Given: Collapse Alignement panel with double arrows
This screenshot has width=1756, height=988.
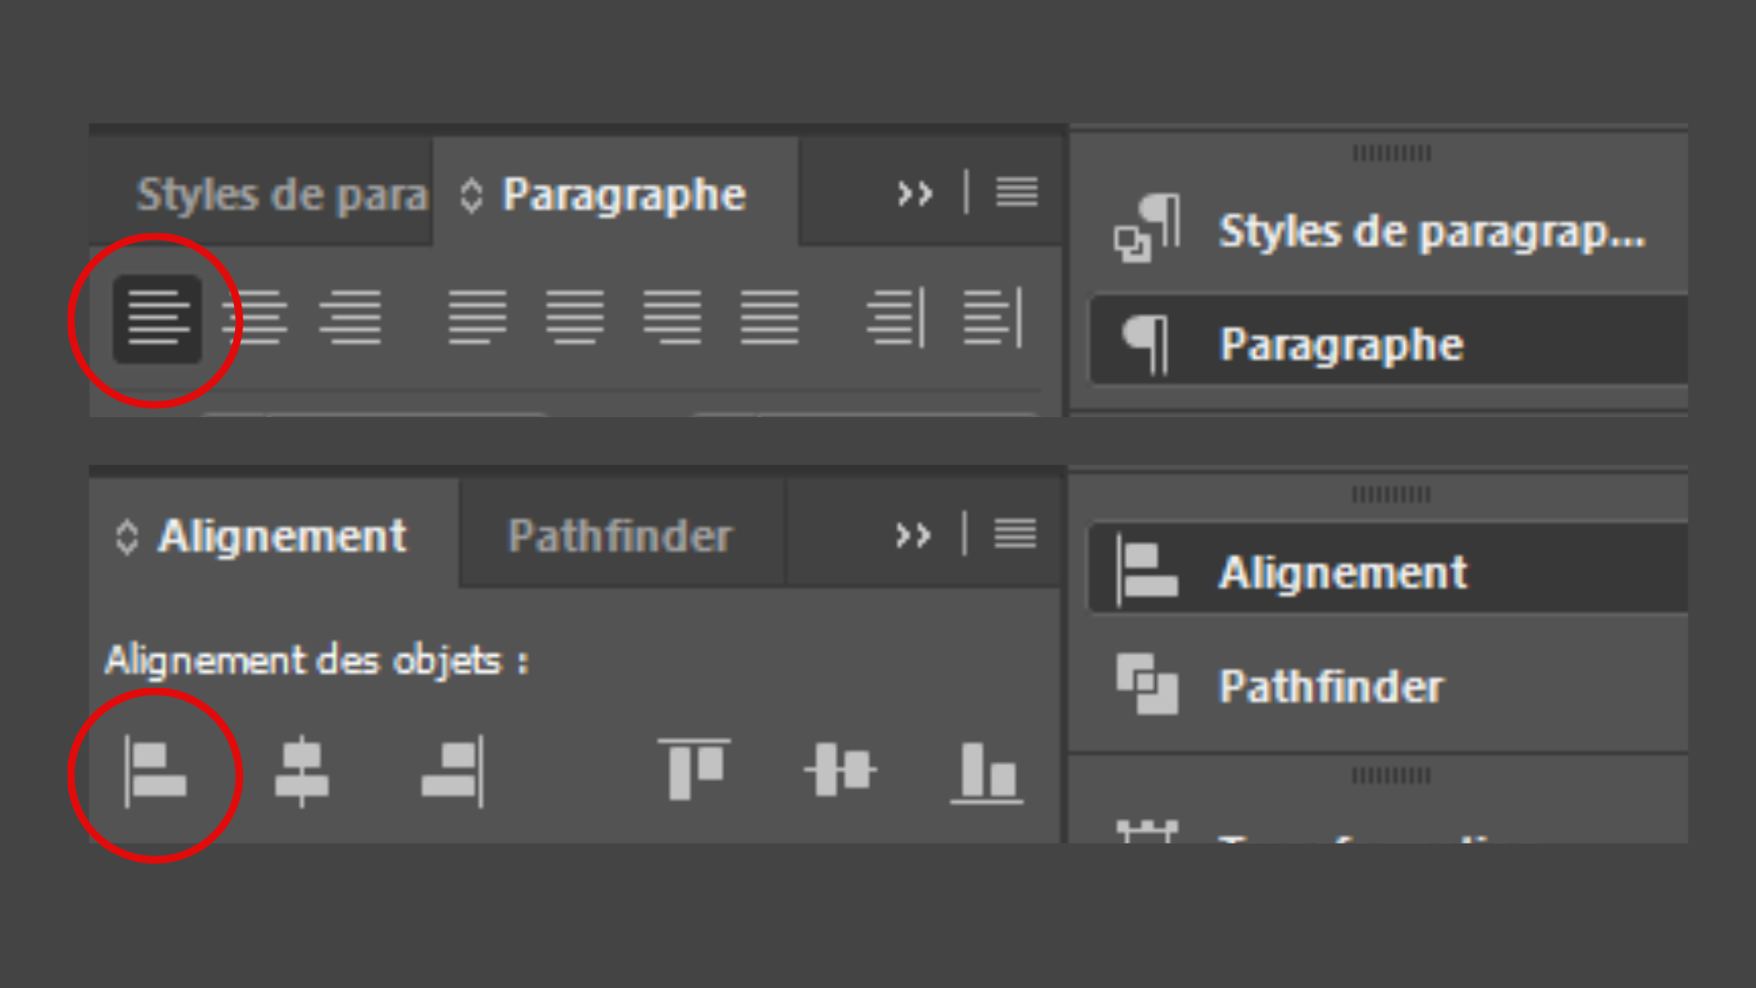Looking at the screenshot, I should [x=913, y=535].
